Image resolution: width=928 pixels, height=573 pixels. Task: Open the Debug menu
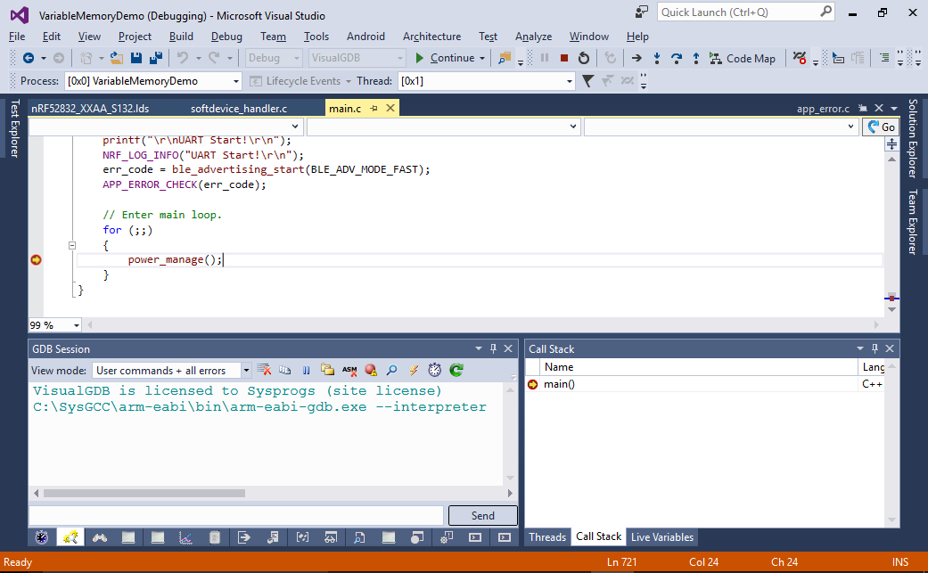pos(226,37)
